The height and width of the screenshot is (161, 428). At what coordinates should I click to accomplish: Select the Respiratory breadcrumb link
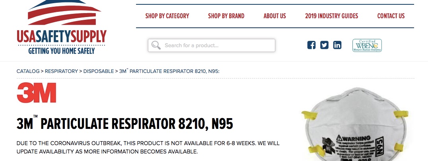coord(61,71)
